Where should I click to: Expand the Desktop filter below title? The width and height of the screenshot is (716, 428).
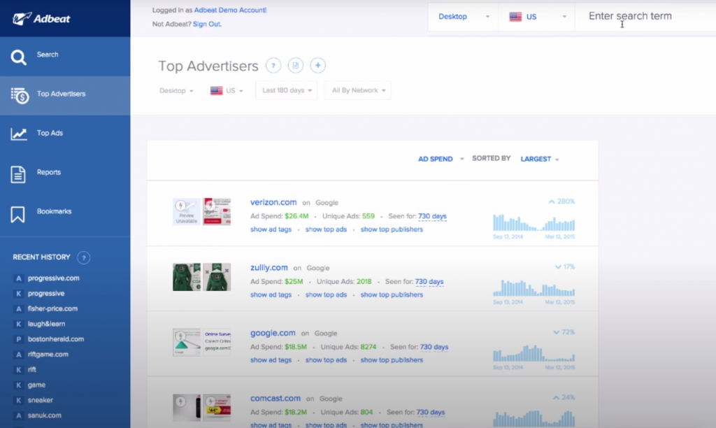tap(176, 90)
